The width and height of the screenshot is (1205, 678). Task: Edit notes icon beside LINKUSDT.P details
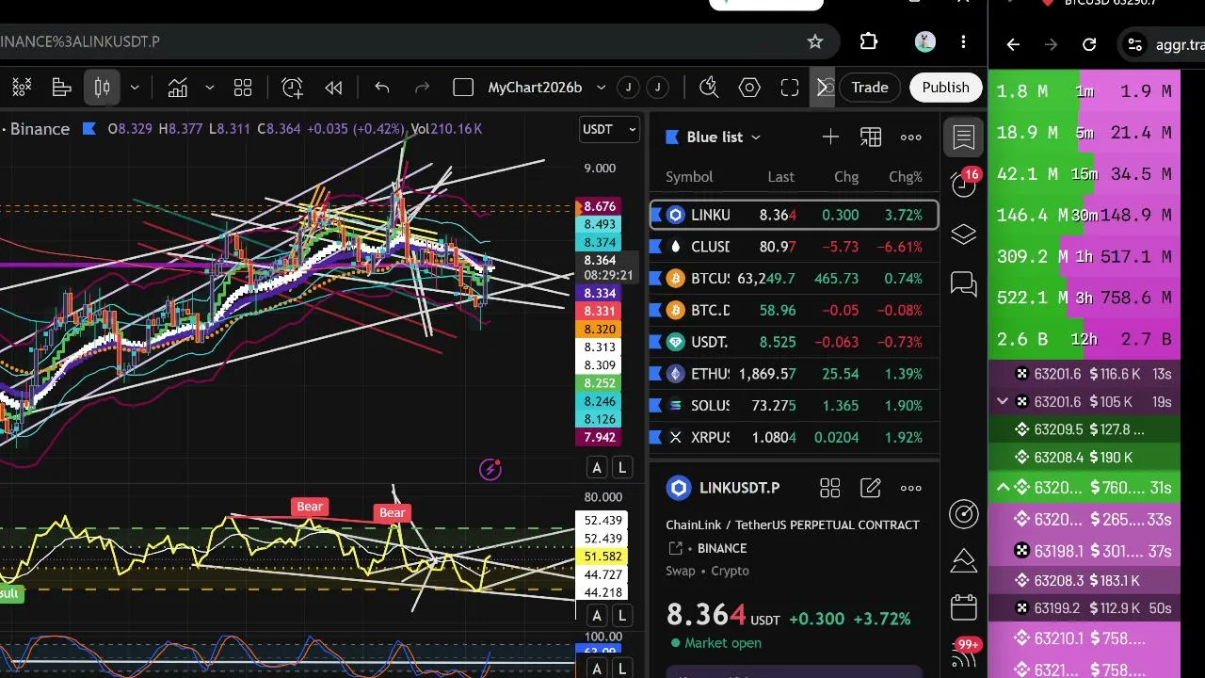[x=871, y=488]
